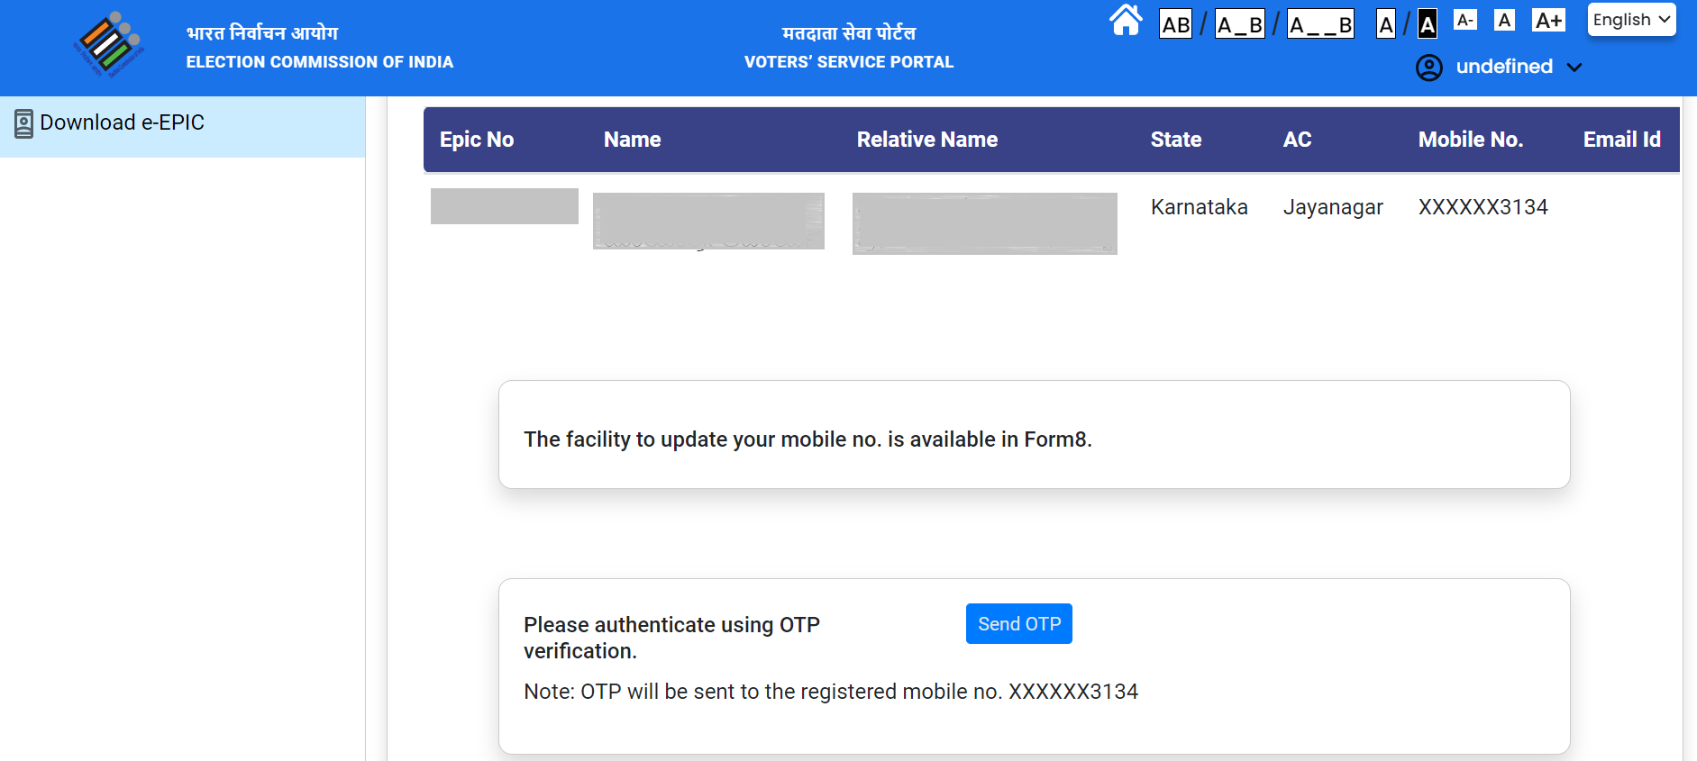The width and height of the screenshot is (1697, 761).
Task: Decrease font size with A- button
Action: pyautogui.click(x=1465, y=21)
